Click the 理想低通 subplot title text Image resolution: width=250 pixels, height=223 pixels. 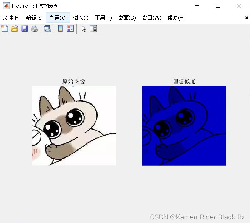click(x=184, y=81)
